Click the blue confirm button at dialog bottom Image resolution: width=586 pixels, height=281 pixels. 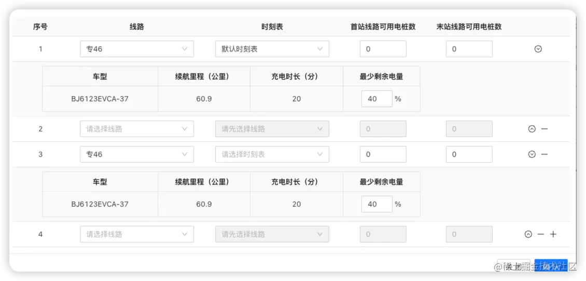551,266
